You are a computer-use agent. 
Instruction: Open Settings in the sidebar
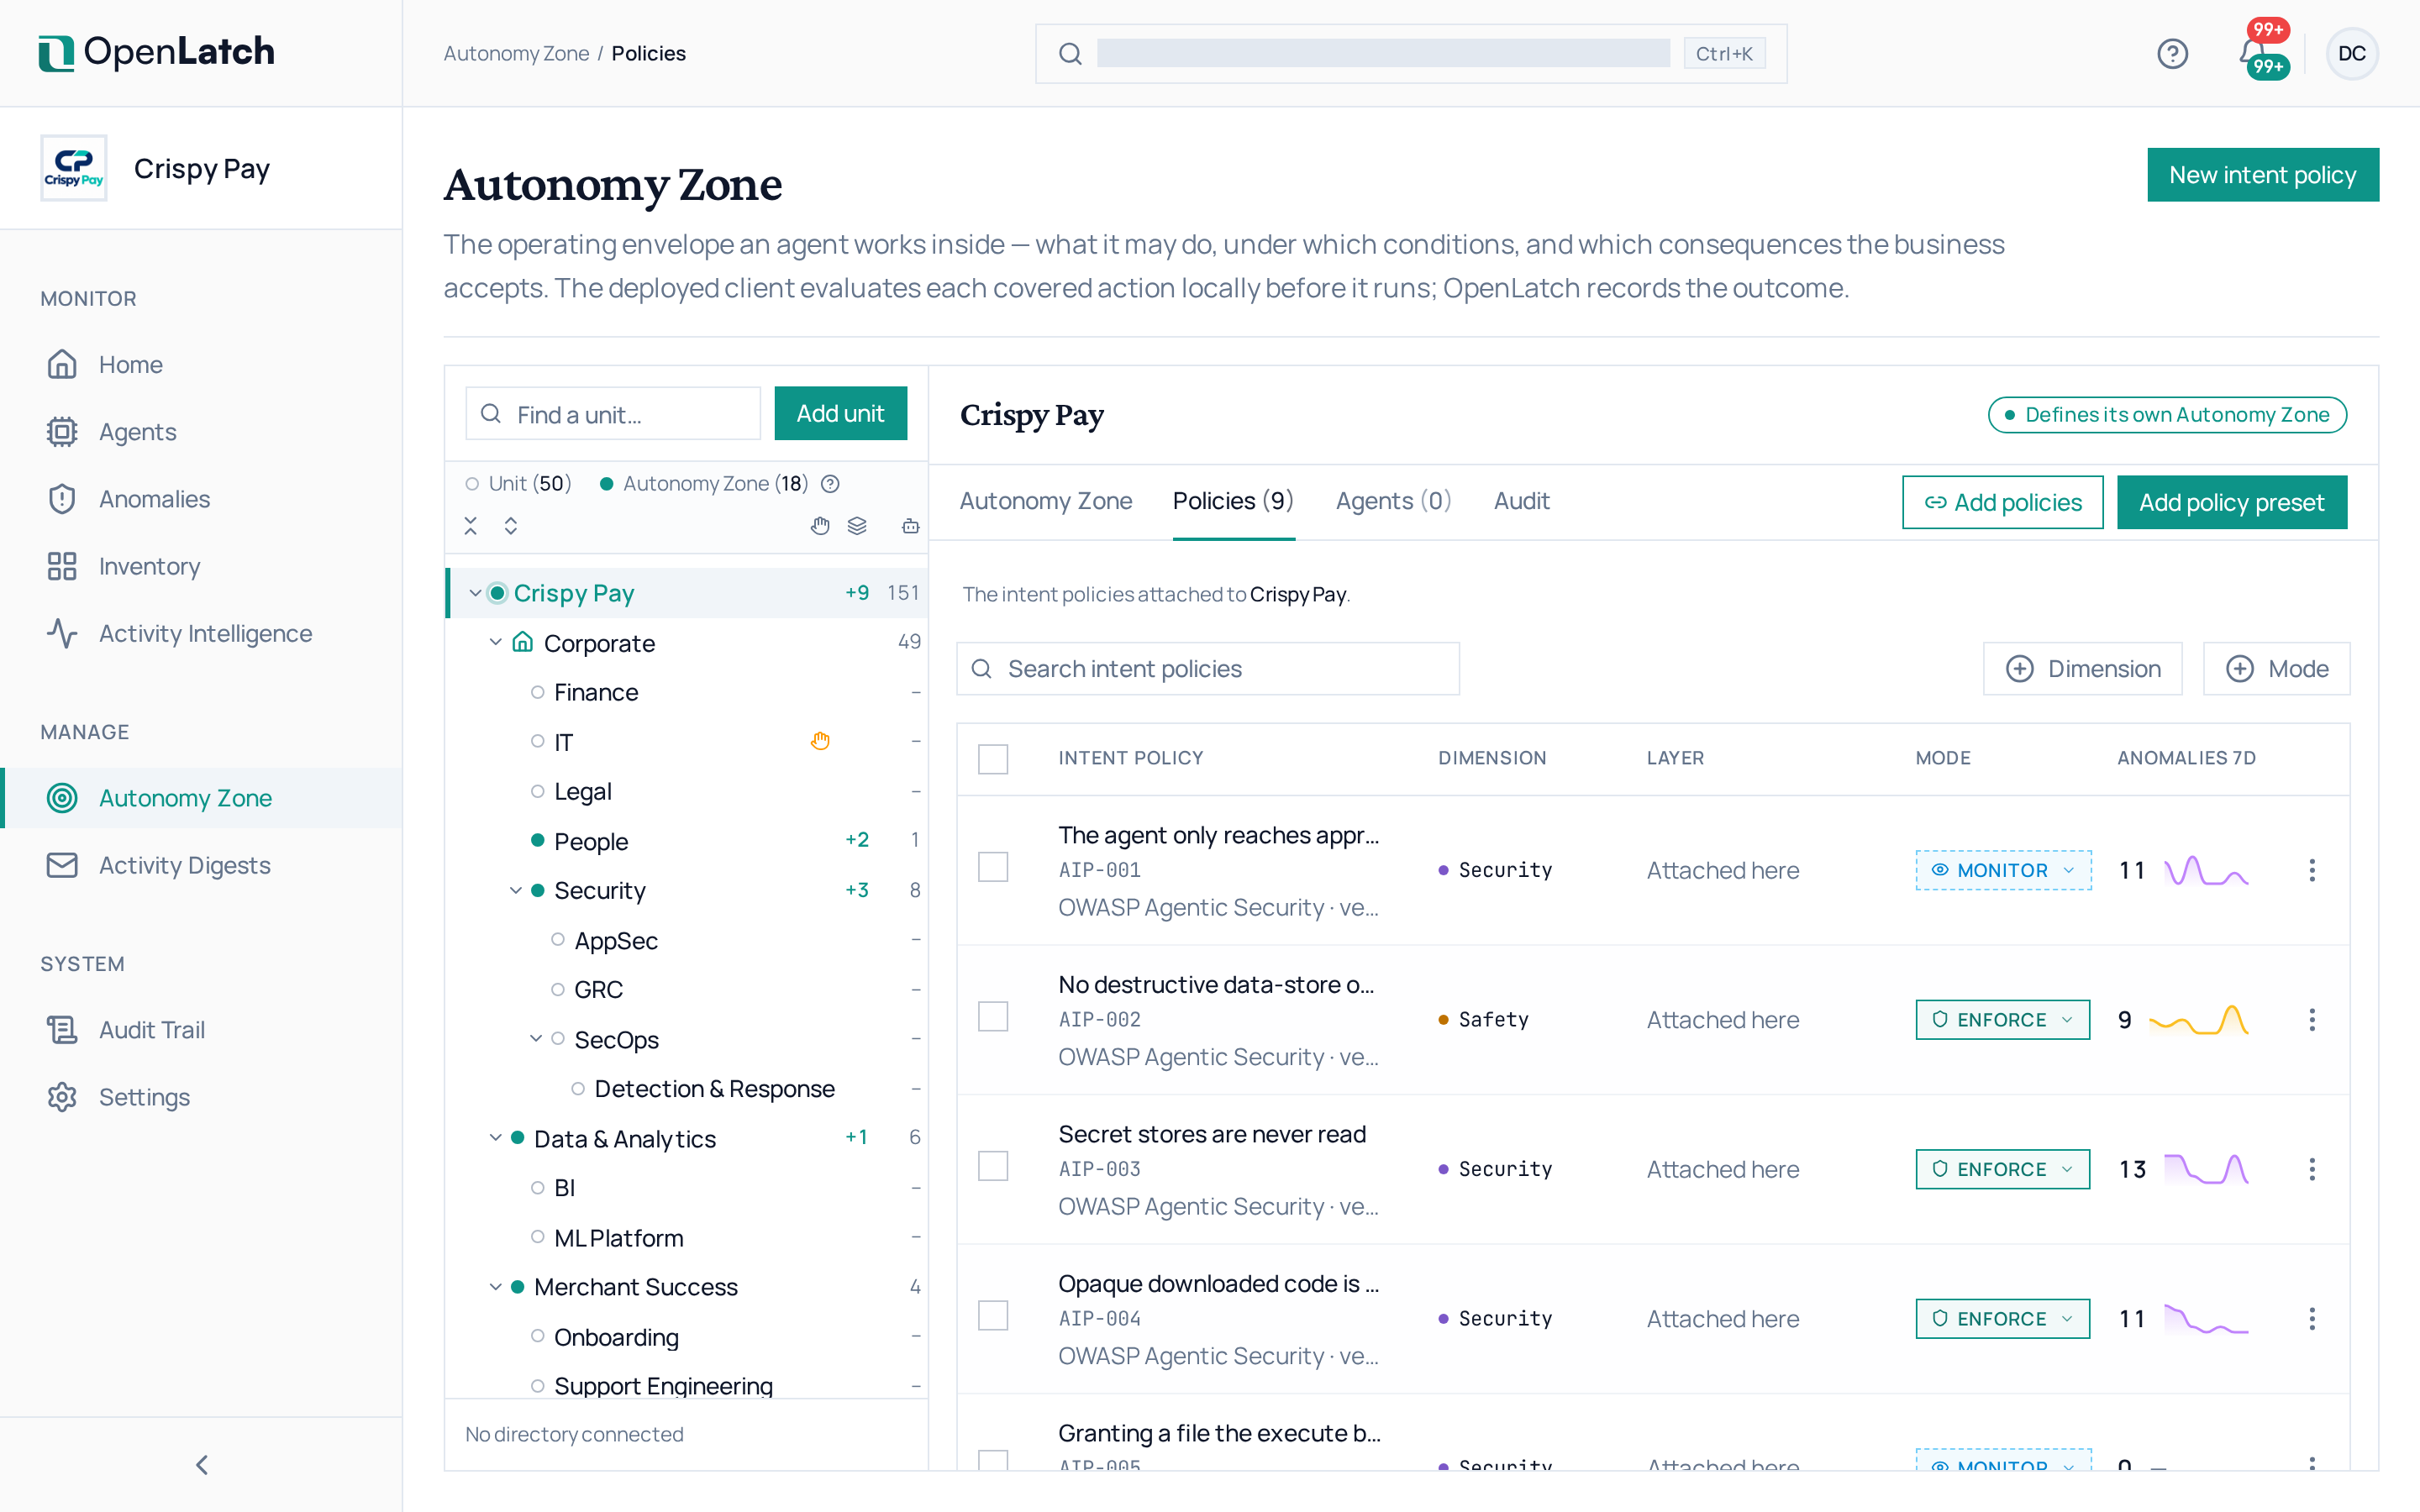(201, 1097)
